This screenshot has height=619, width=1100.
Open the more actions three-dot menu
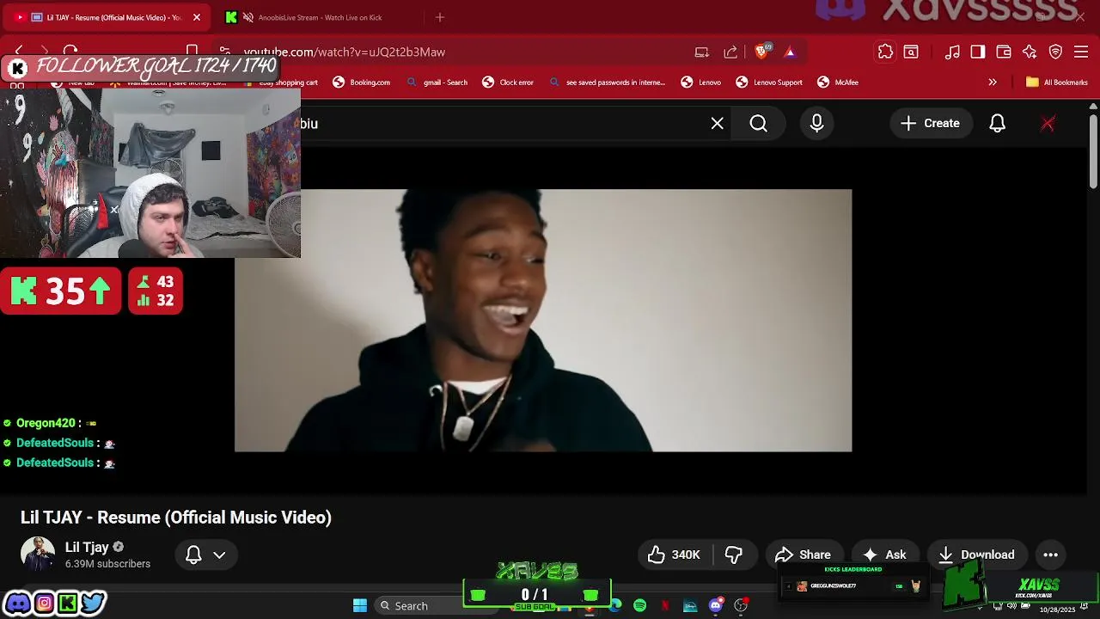[1050, 555]
